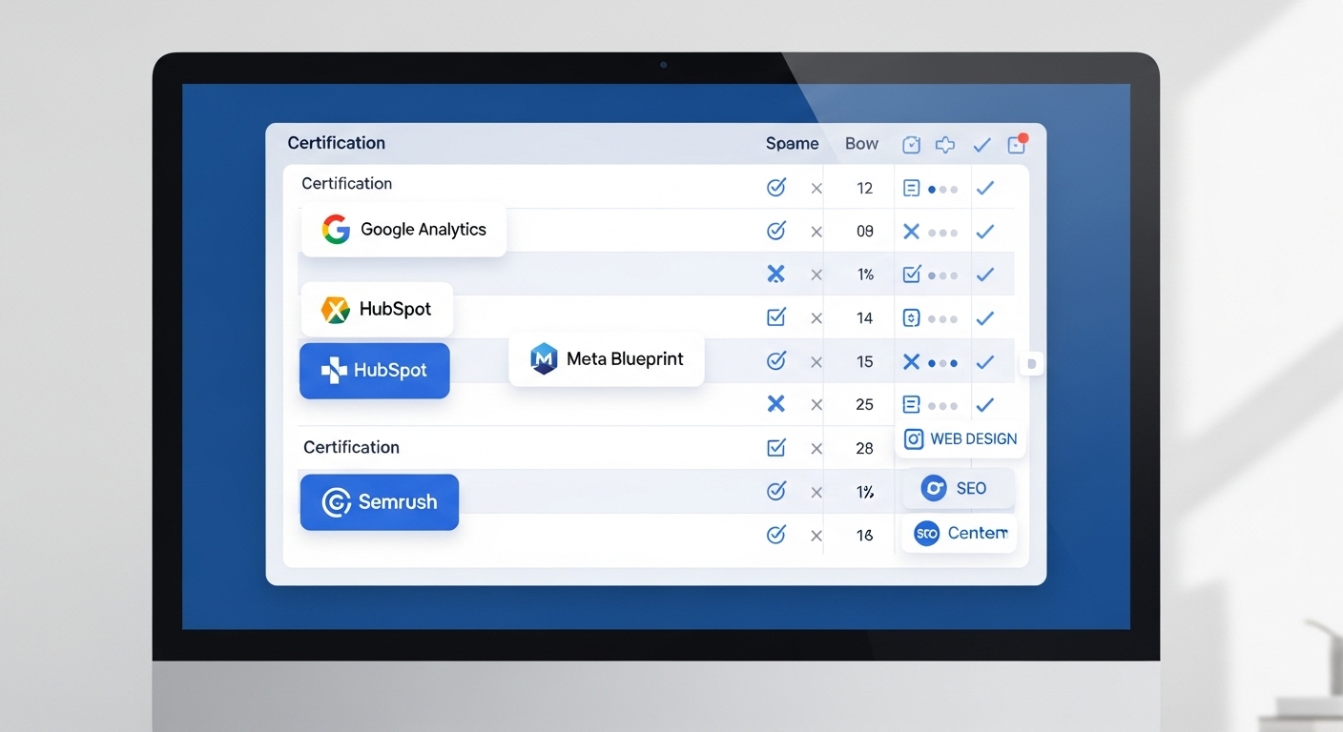Click the WEB DESIGN tag

[x=961, y=439]
